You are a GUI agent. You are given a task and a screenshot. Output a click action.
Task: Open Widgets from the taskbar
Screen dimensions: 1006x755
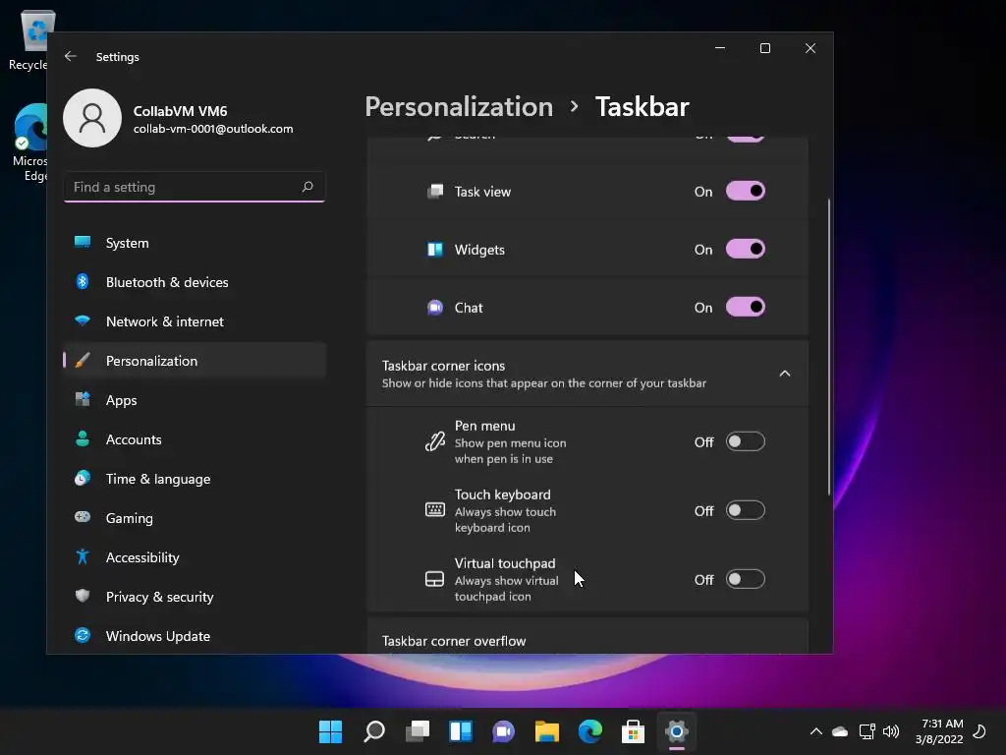coord(461,731)
